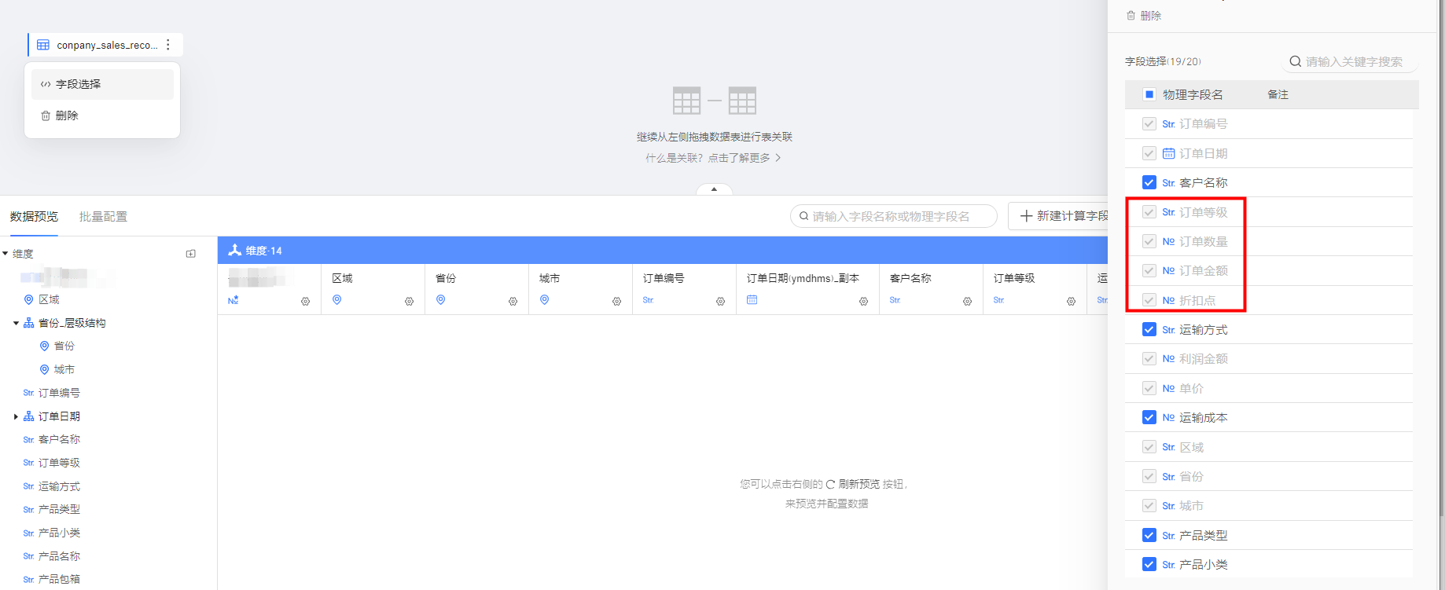Expand the 订单日期 hierarchy node

(x=16, y=416)
